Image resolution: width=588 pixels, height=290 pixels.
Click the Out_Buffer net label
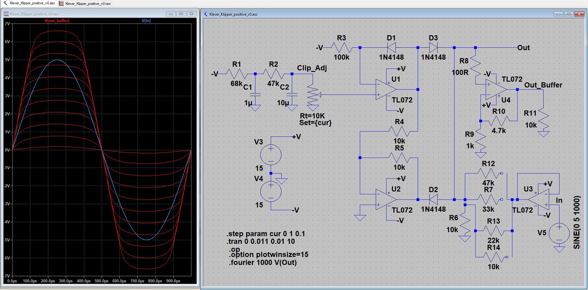click(543, 85)
